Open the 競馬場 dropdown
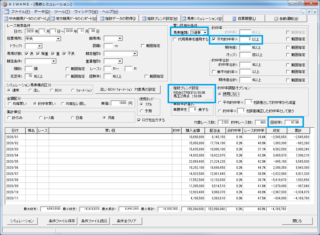Screen dimensions: 320x235 pyautogui.click(x=120, y=38)
